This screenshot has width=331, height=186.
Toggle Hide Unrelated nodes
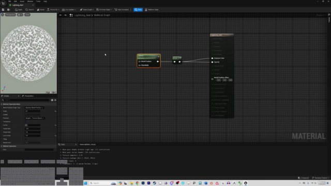pos(122,10)
